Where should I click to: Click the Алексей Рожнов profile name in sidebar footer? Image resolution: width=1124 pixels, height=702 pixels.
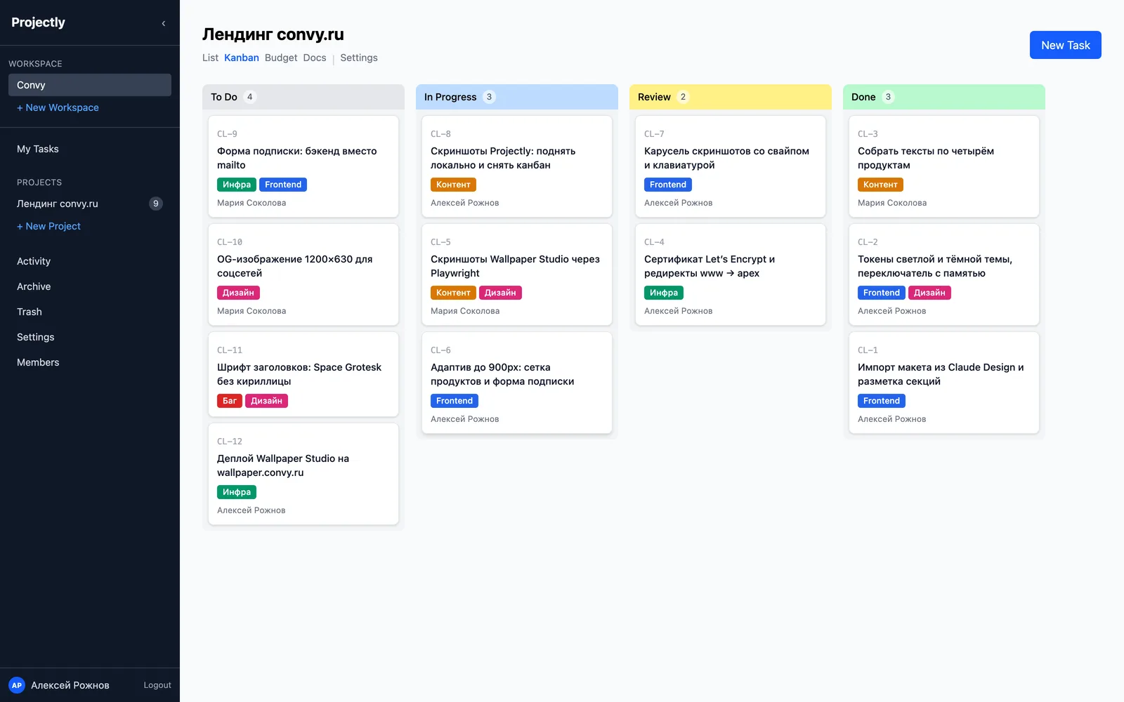(70, 685)
